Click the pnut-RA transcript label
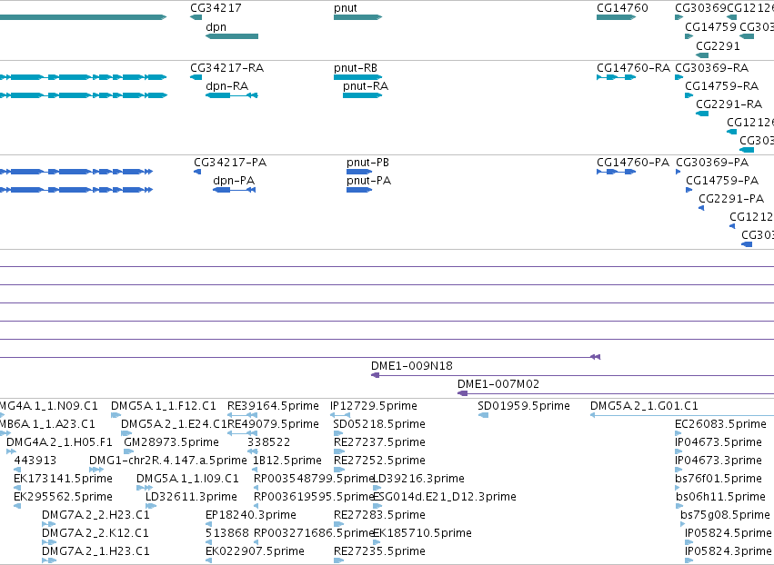The image size is (774, 565). [366, 86]
